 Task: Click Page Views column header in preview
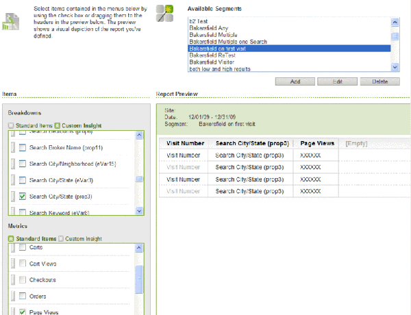coord(317,143)
